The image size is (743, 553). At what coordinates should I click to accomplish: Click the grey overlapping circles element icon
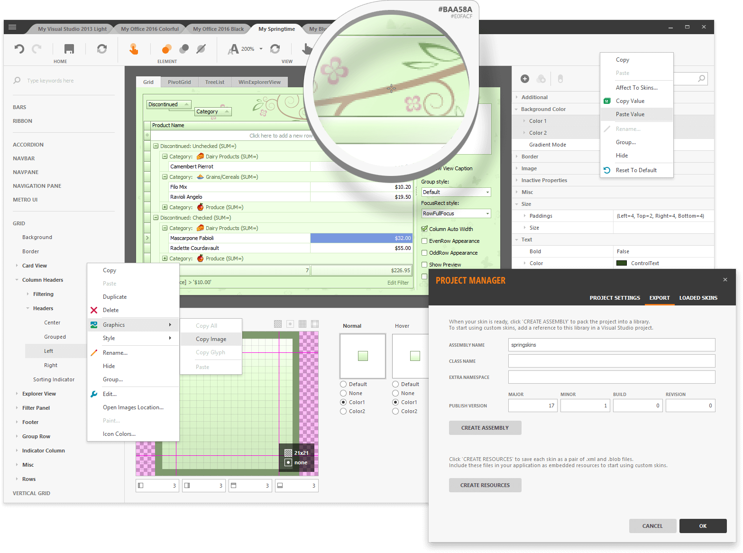[x=184, y=49]
